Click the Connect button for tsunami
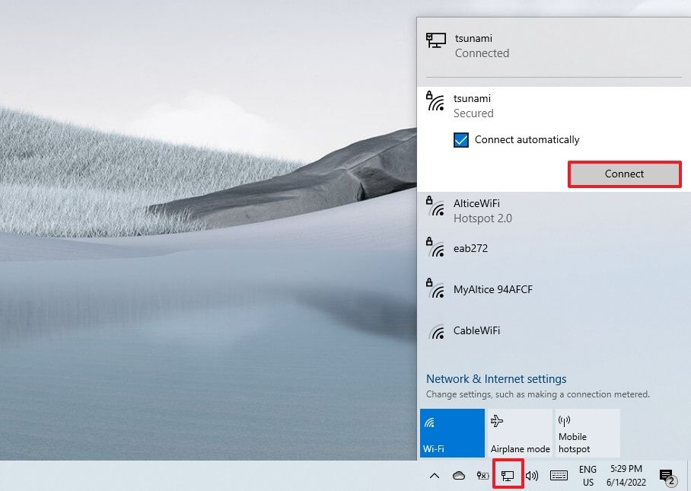 tap(624, 174)
